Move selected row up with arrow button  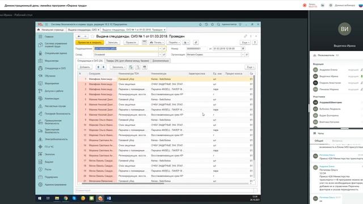98,67
